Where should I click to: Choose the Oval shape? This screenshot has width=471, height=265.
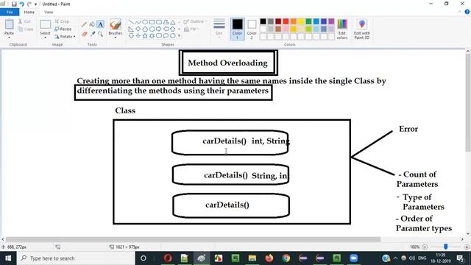pyautogui.click(x=145, y=22)
